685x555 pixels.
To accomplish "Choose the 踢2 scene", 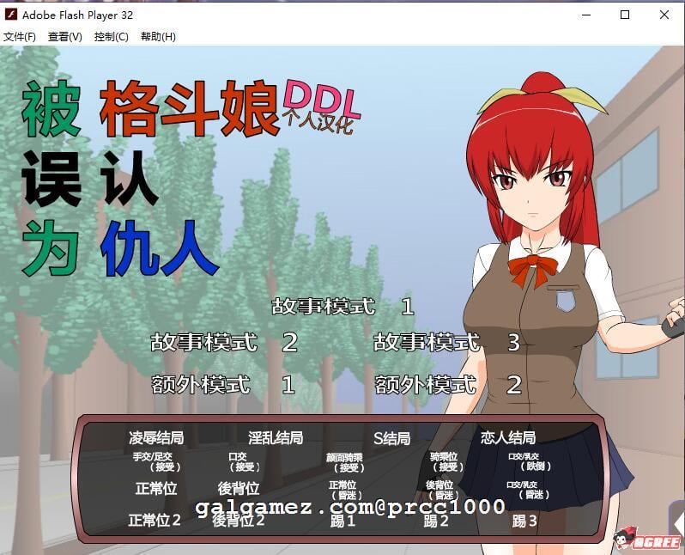I will coord(436,521).
